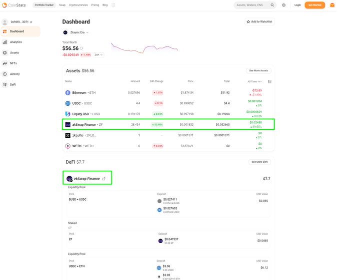The image size is (340, 280).
Task: Click the BUSD + USDC pool name
Action: coord(77,200)
